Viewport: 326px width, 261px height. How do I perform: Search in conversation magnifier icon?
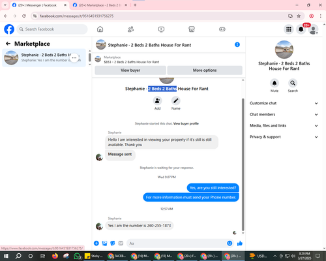(293, 83)
